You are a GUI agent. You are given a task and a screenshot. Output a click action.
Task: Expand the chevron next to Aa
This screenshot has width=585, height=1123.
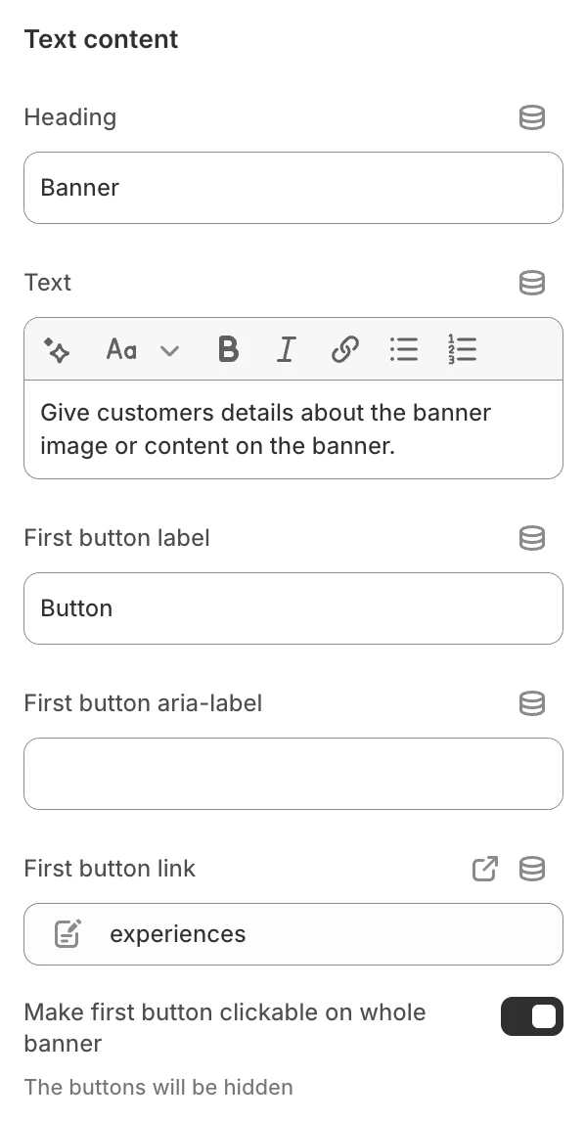(x=169, y=351)
